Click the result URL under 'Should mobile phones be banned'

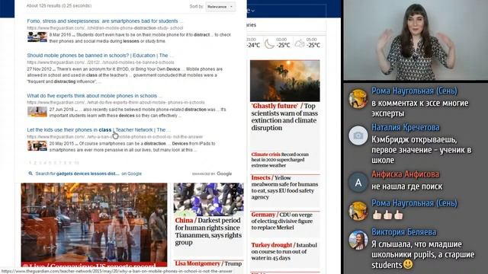100,62
